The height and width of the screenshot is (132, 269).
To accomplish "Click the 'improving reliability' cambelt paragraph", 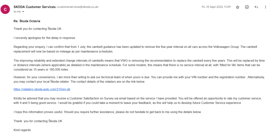I will [x=139, y=65].
